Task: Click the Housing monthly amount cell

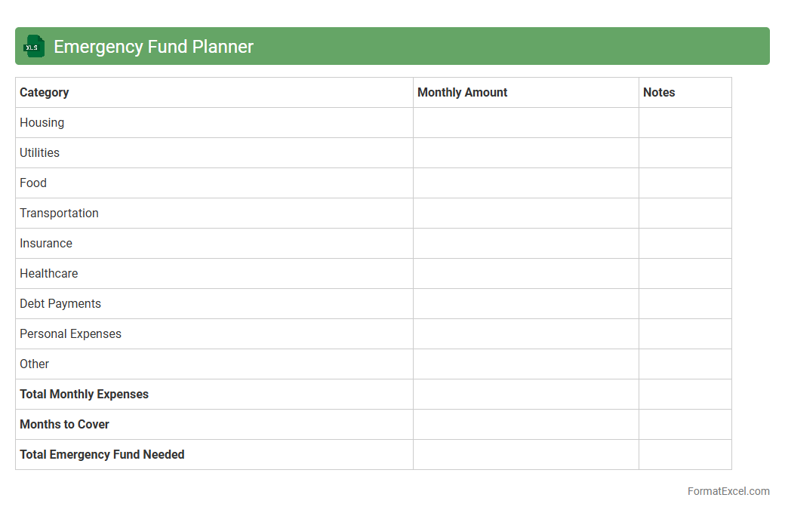Action: [525, 123]
